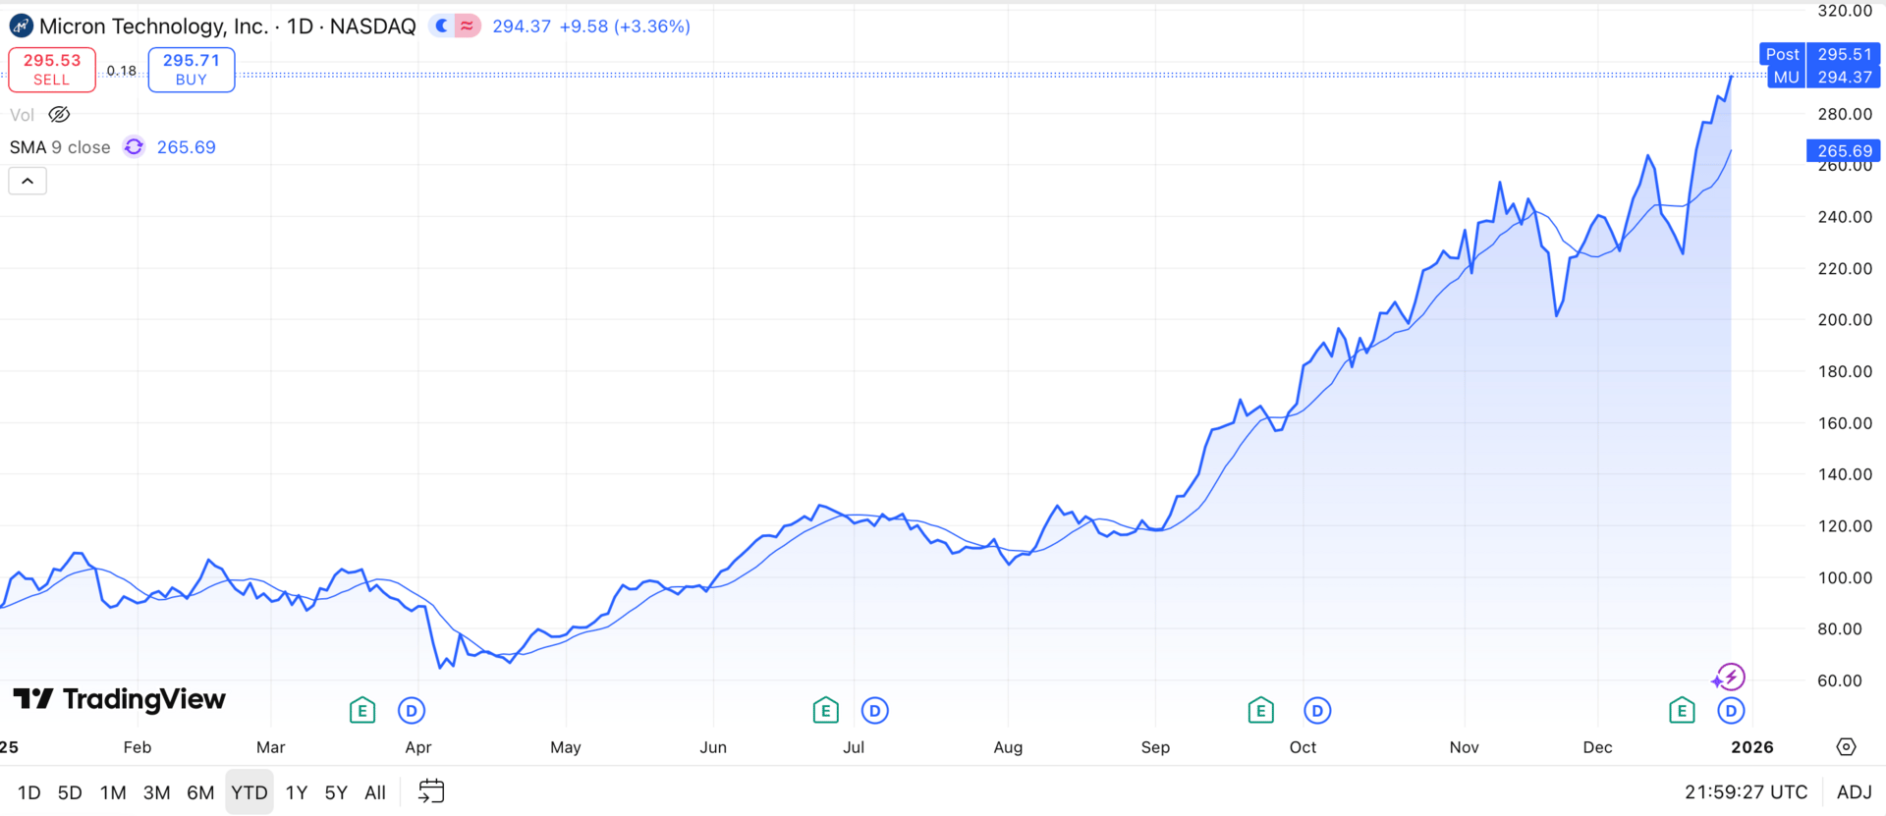Screen dimensions: 1886x816
Task: Switch to the 3M time range
Action: click(x=157, y=792)
